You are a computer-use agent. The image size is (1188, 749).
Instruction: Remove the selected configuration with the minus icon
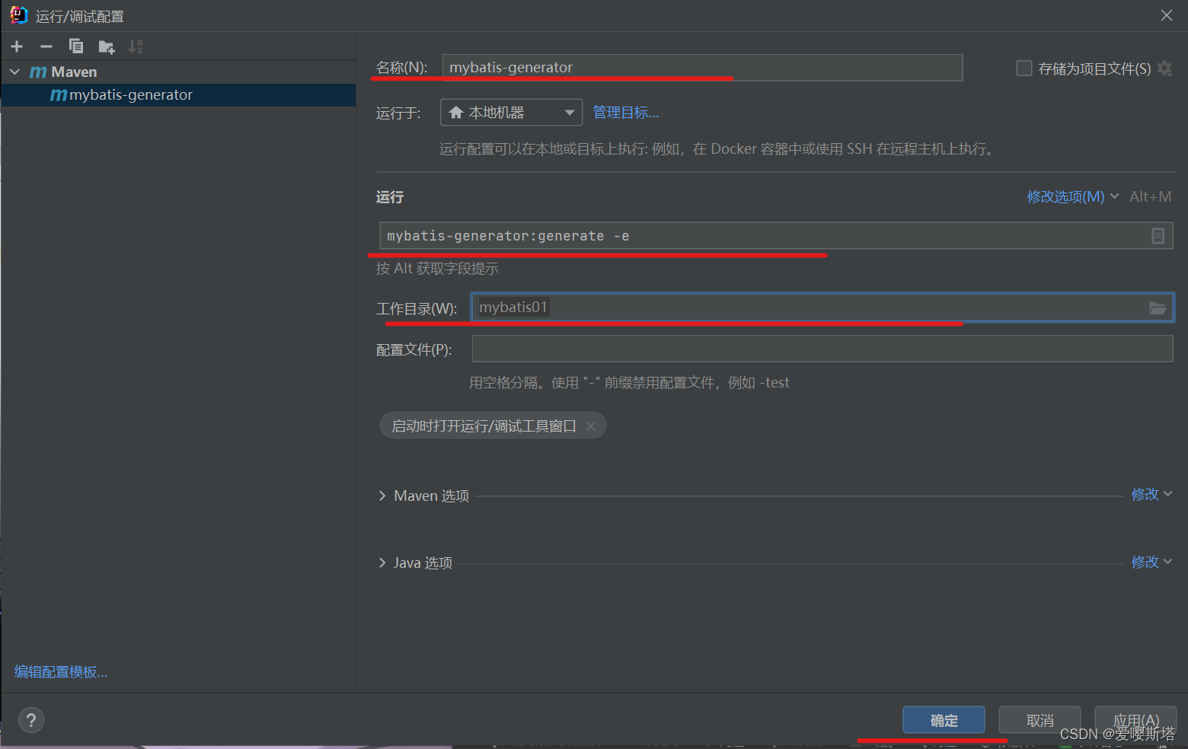point(46,46)
